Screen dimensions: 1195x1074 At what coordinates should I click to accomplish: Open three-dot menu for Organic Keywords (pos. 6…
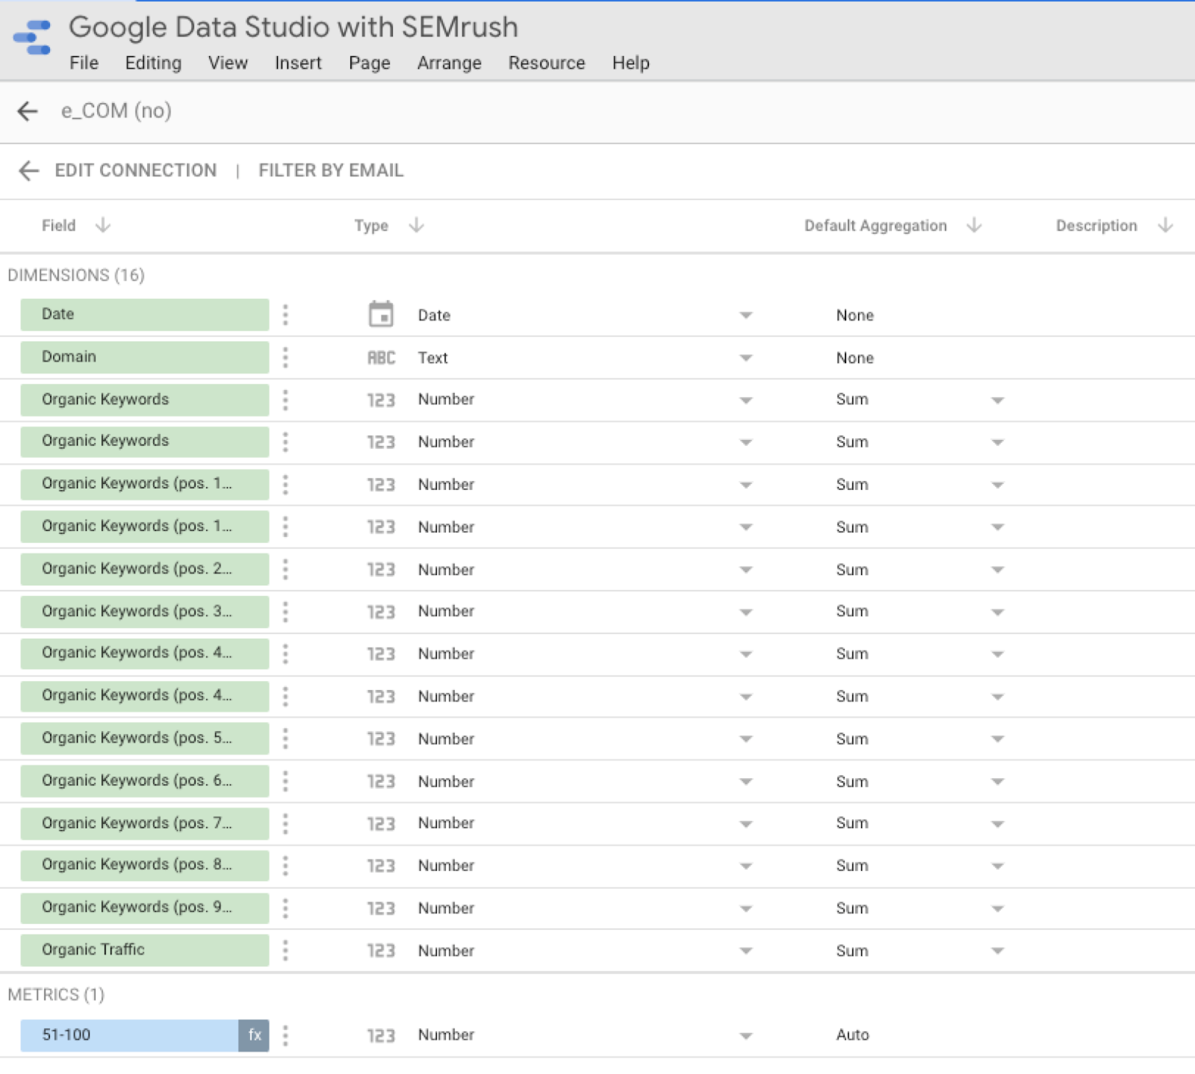coord(285,781)
